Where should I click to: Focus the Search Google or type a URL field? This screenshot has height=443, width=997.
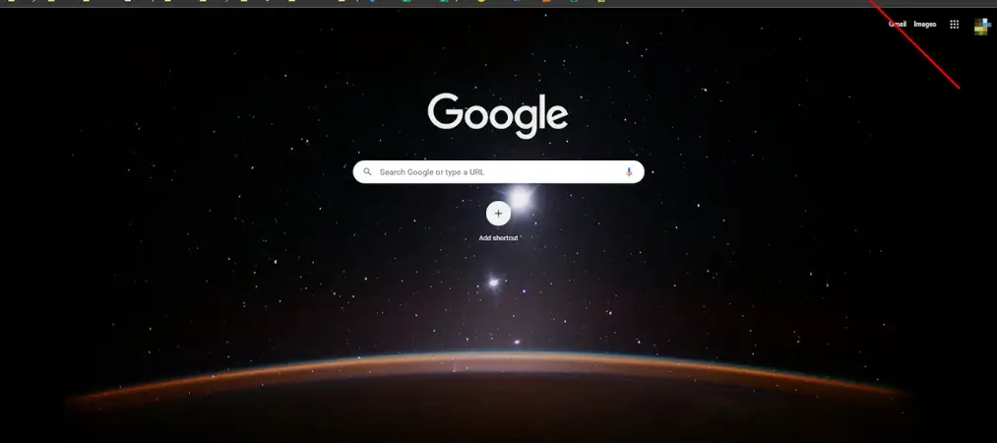tap(498, 171)
